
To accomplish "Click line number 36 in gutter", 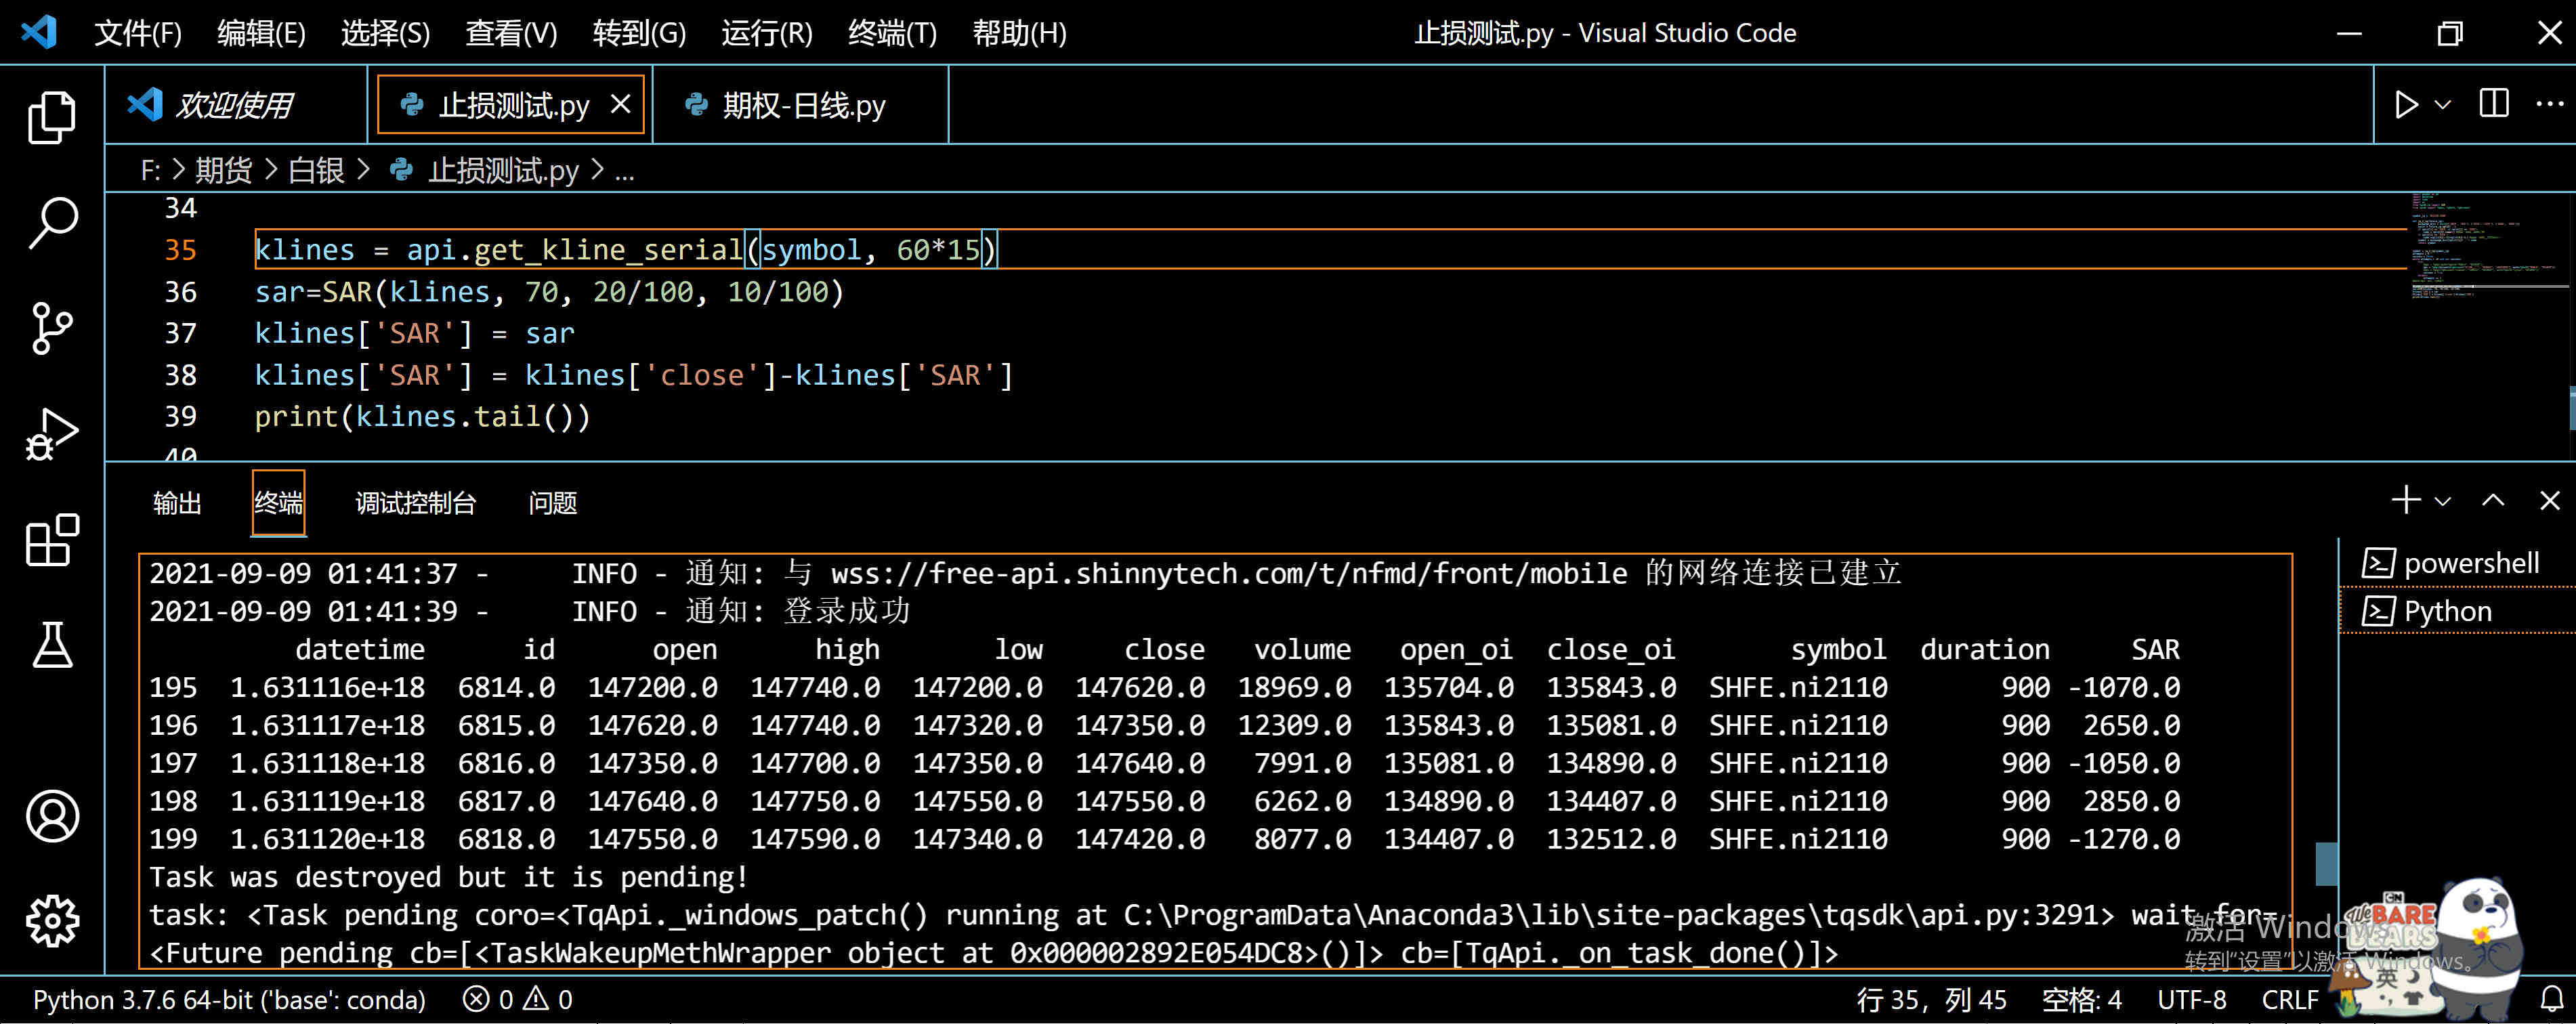I will (180, 292).
